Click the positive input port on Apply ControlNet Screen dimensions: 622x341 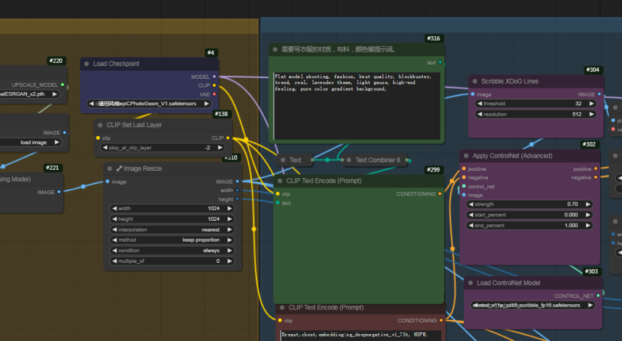(464, 168)
